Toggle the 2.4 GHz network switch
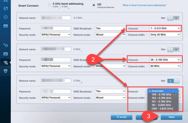188x123 pixels. coord(173,18)
